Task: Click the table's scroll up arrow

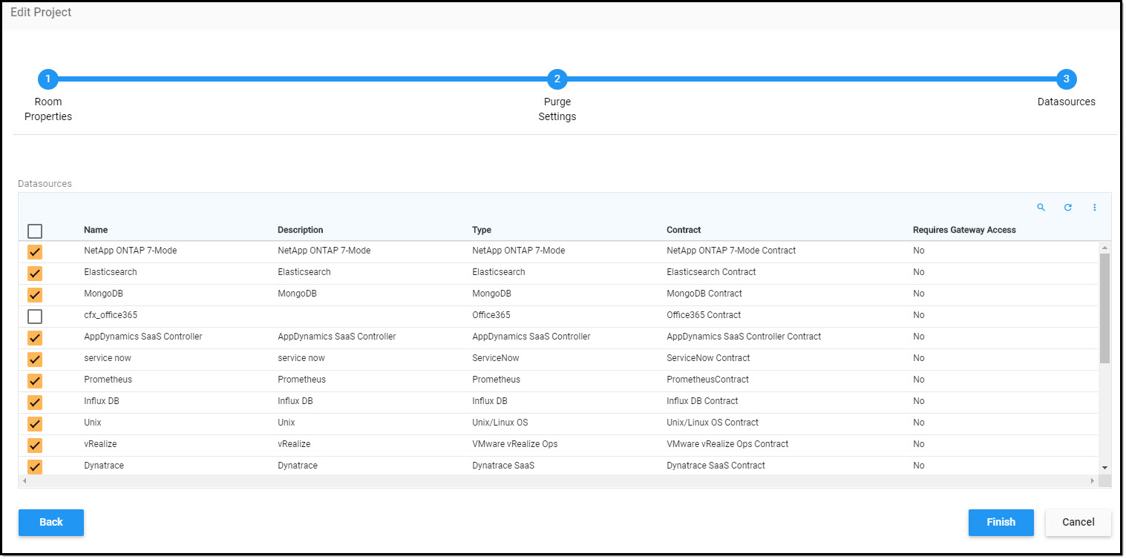Action: tap(1104, 248)
